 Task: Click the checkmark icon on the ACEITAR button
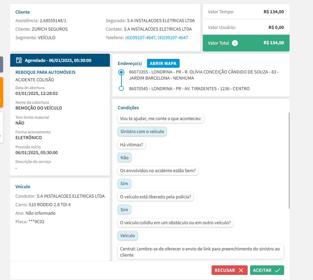pos(278,270)
